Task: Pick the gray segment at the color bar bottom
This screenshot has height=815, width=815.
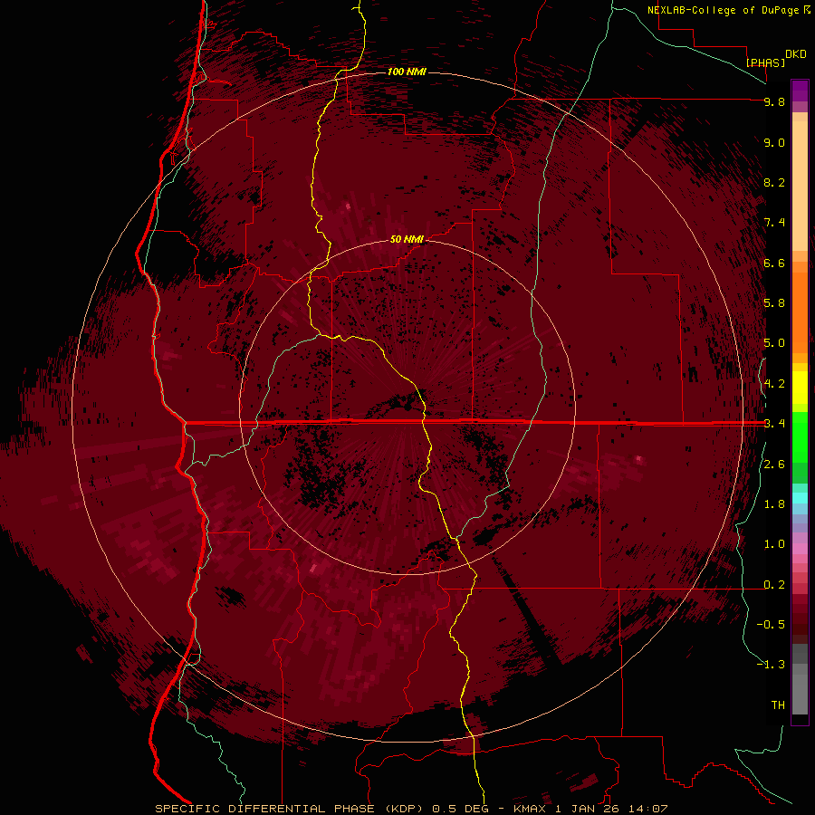Action: coord(800,694)
